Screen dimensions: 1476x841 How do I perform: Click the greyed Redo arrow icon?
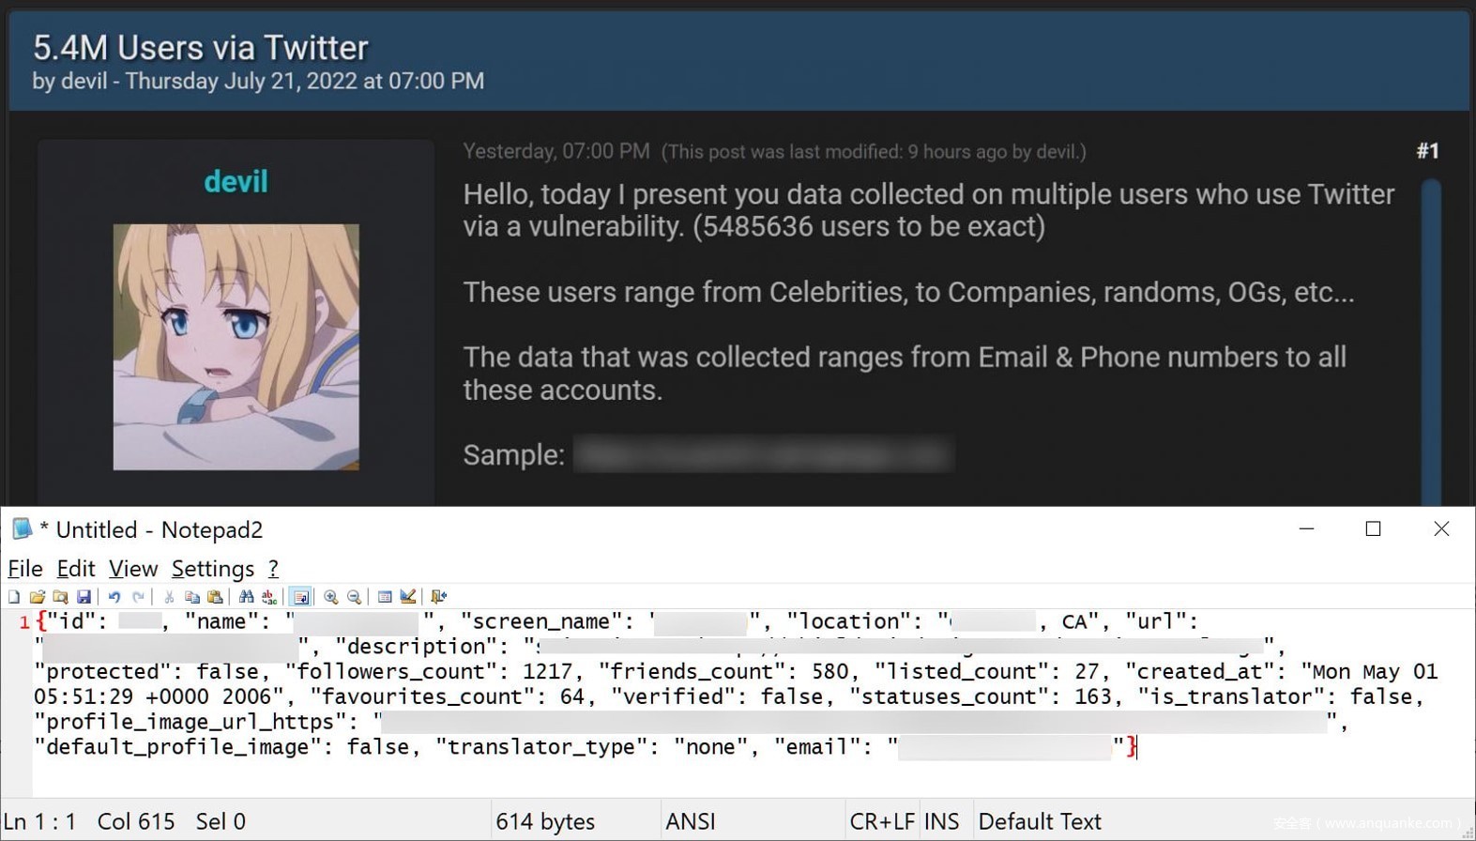pos(138,597)
